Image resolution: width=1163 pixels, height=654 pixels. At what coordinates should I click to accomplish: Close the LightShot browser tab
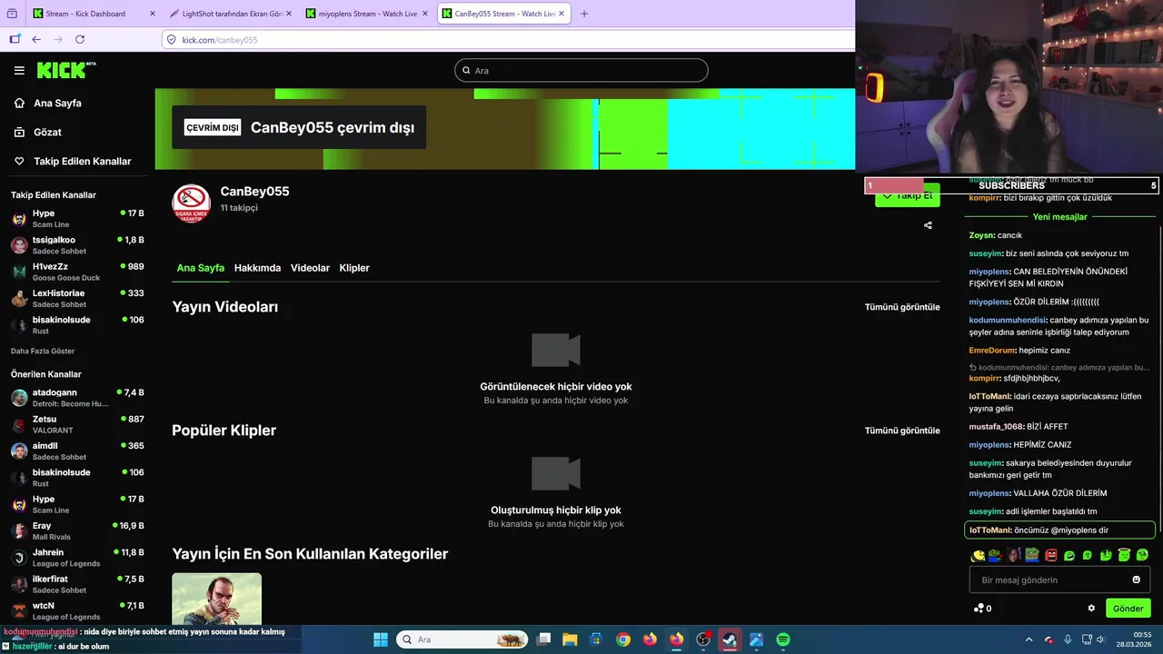289,14
